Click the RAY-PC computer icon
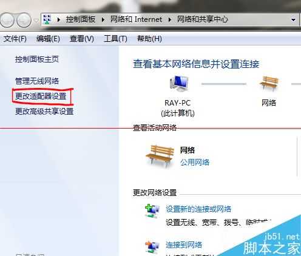 [x=179, y=83]
